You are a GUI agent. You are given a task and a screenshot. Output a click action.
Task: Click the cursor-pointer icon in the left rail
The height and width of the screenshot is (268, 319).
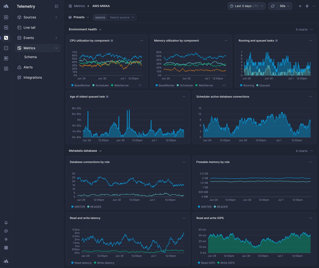tap(6, 58)
